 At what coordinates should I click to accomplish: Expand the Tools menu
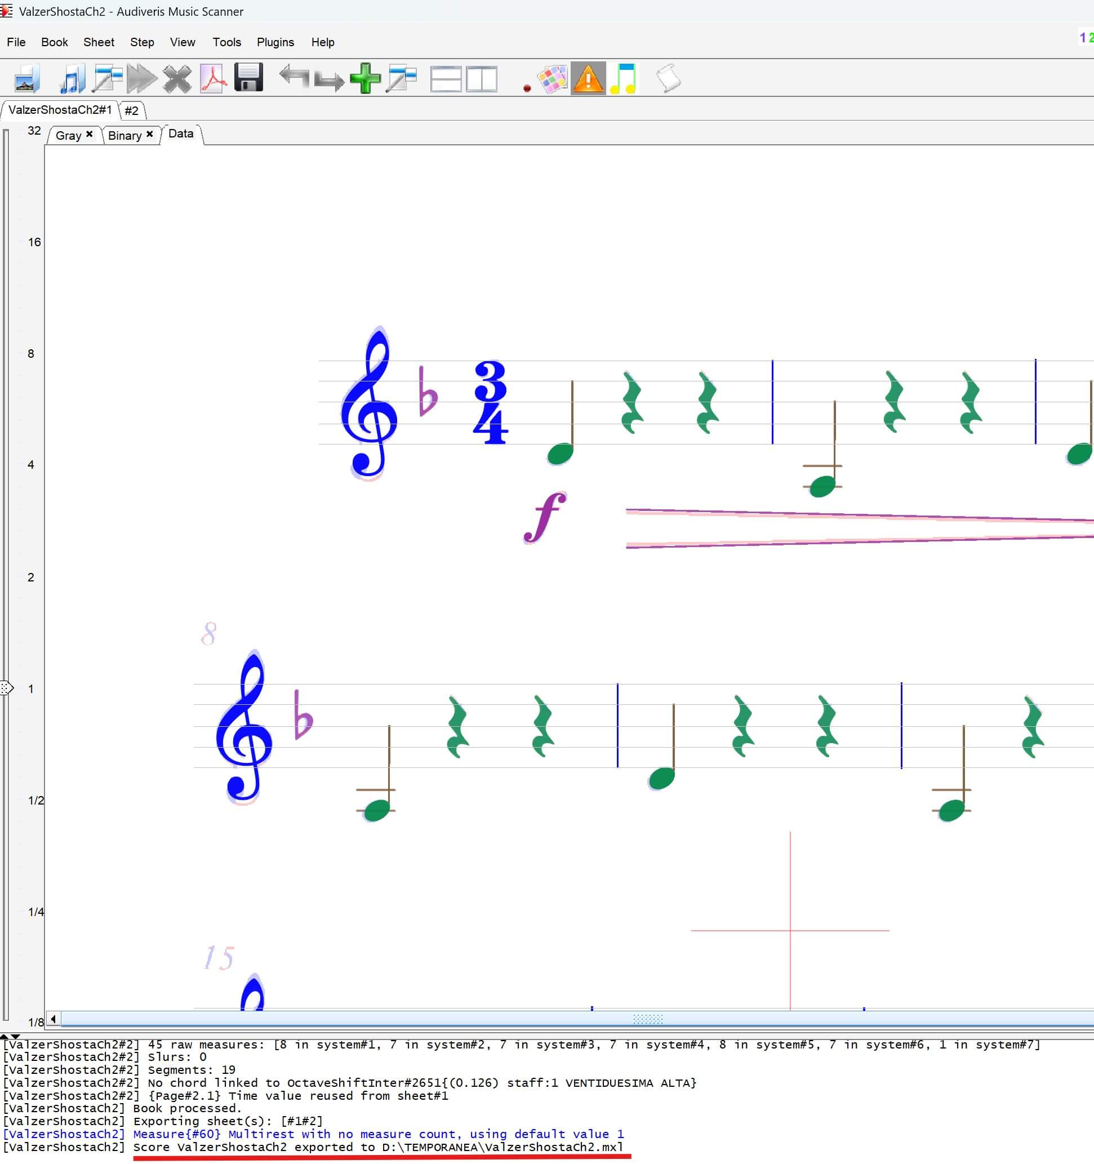pos(226,42)
